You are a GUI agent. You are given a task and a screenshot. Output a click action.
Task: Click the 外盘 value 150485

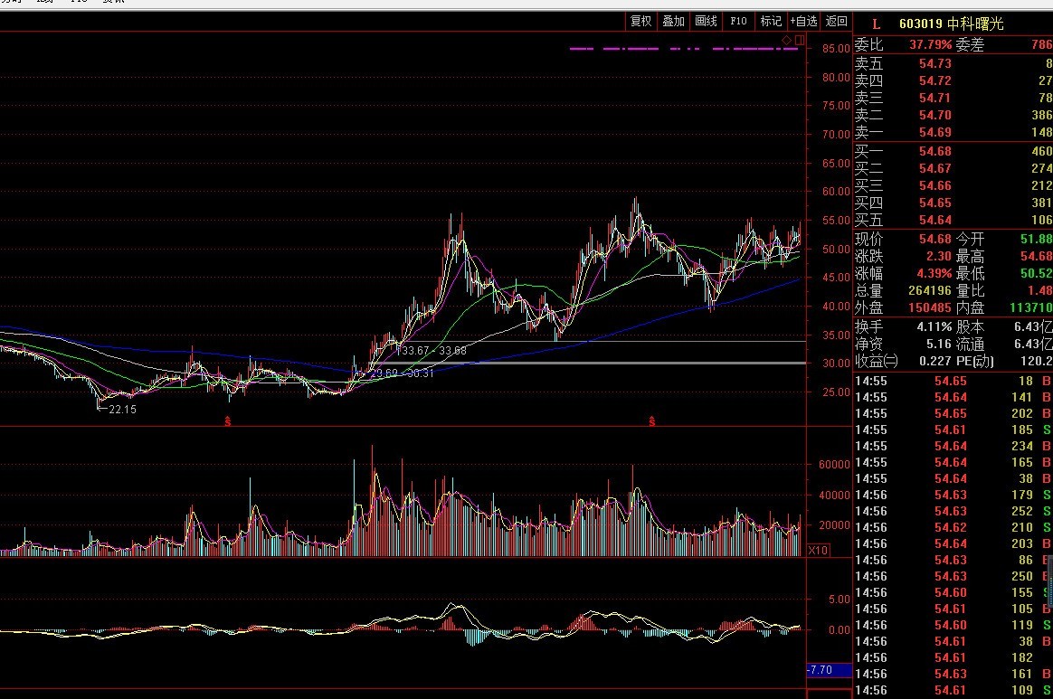pos(929,308)
